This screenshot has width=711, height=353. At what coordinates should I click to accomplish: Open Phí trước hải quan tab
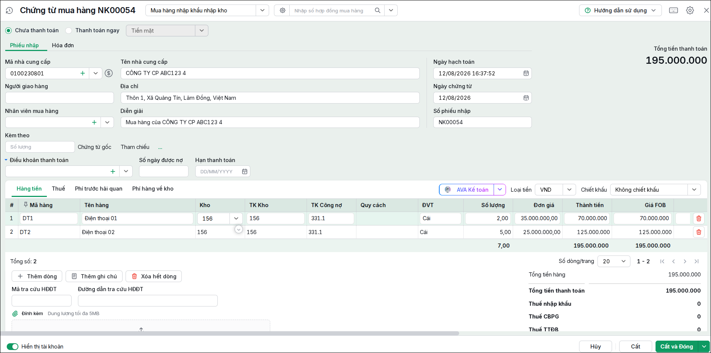[x=99, y=189]
